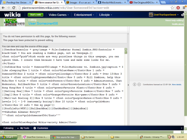
Task: Open the User:Someone456 page link
Action: tap(43, 23)
